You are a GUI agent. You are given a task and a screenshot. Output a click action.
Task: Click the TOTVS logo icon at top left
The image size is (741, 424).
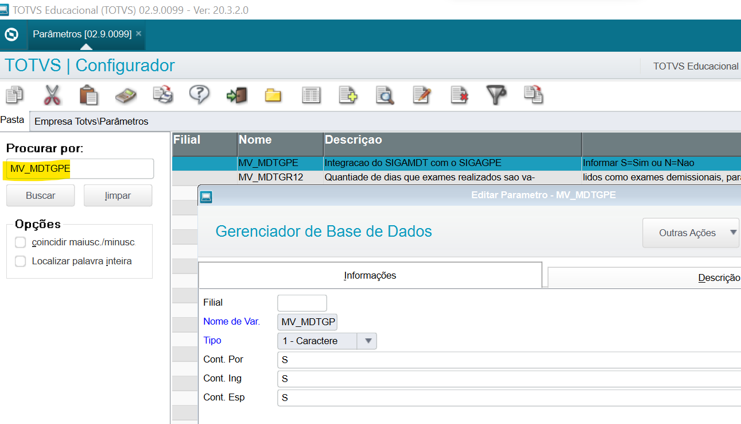(11, 34)
